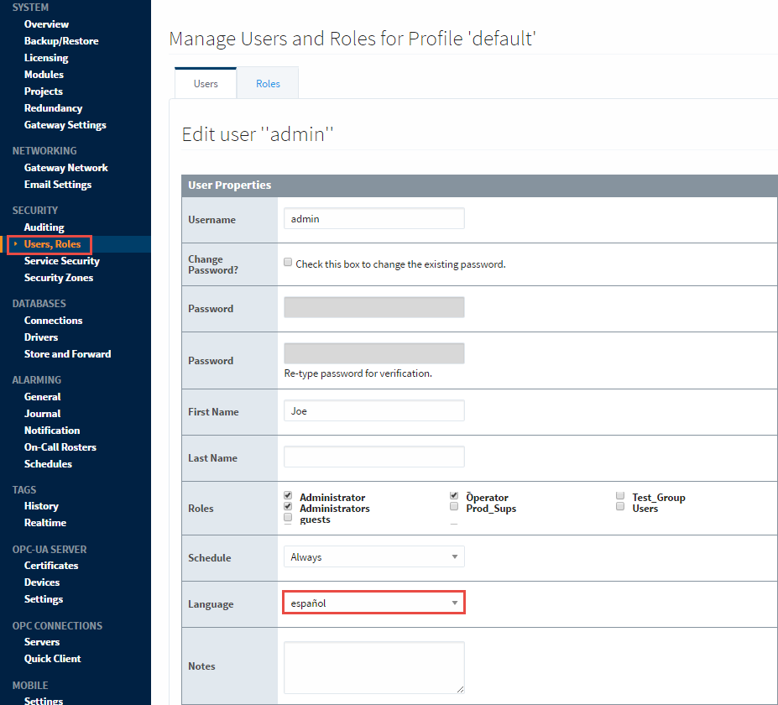Open the Language dropdown showing español
Image resolution: width=778 pixels, height=705 pixels.
(373, 603)
